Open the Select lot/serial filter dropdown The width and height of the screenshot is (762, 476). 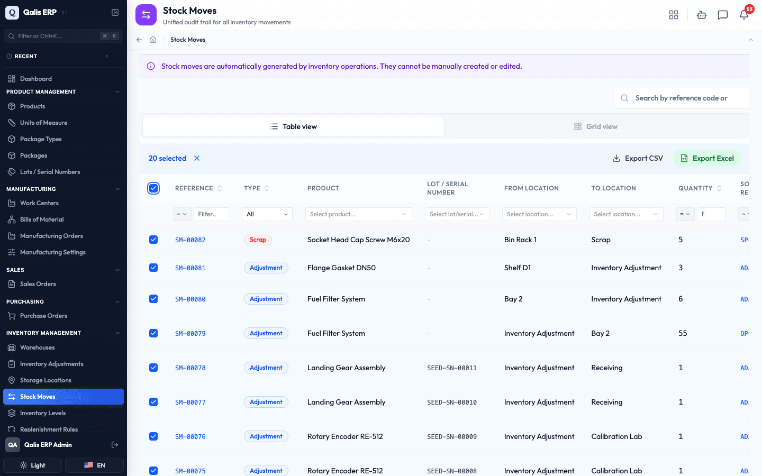pyautogui.click(x=457, y=214)
